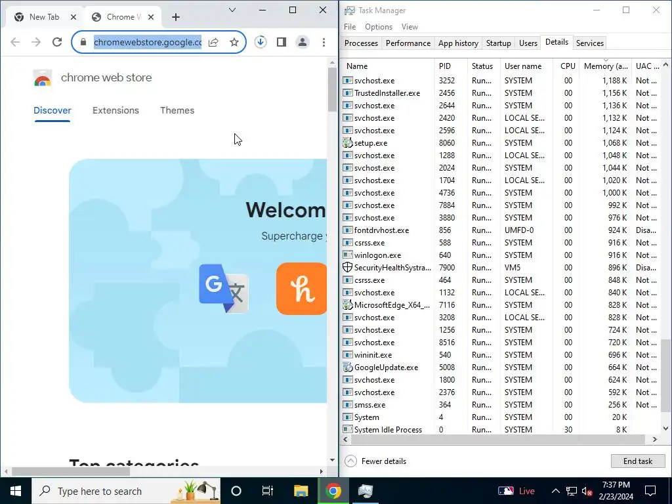Open Task Manager View menu
The height and width of the screenshot is (504, 672).
[409, 26]
